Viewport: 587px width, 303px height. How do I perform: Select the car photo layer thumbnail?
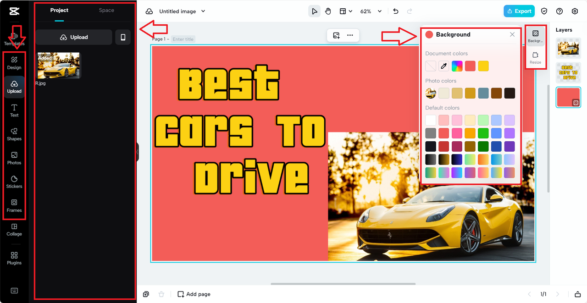pyautogui.click(x=568, y=48)
